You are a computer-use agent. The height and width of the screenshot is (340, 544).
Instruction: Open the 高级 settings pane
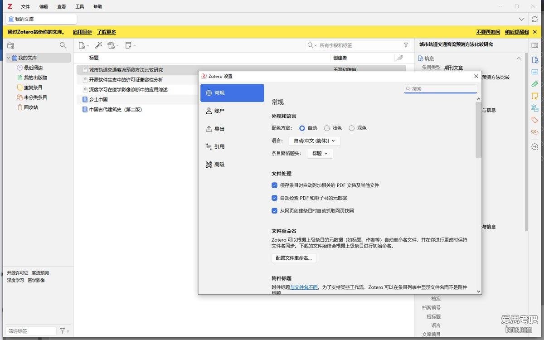point(232,165)
